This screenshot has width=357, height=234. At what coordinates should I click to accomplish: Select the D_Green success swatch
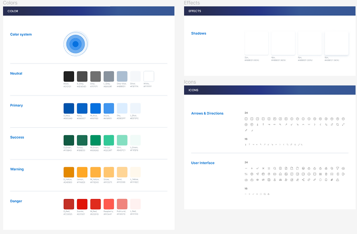click(69, 140)
